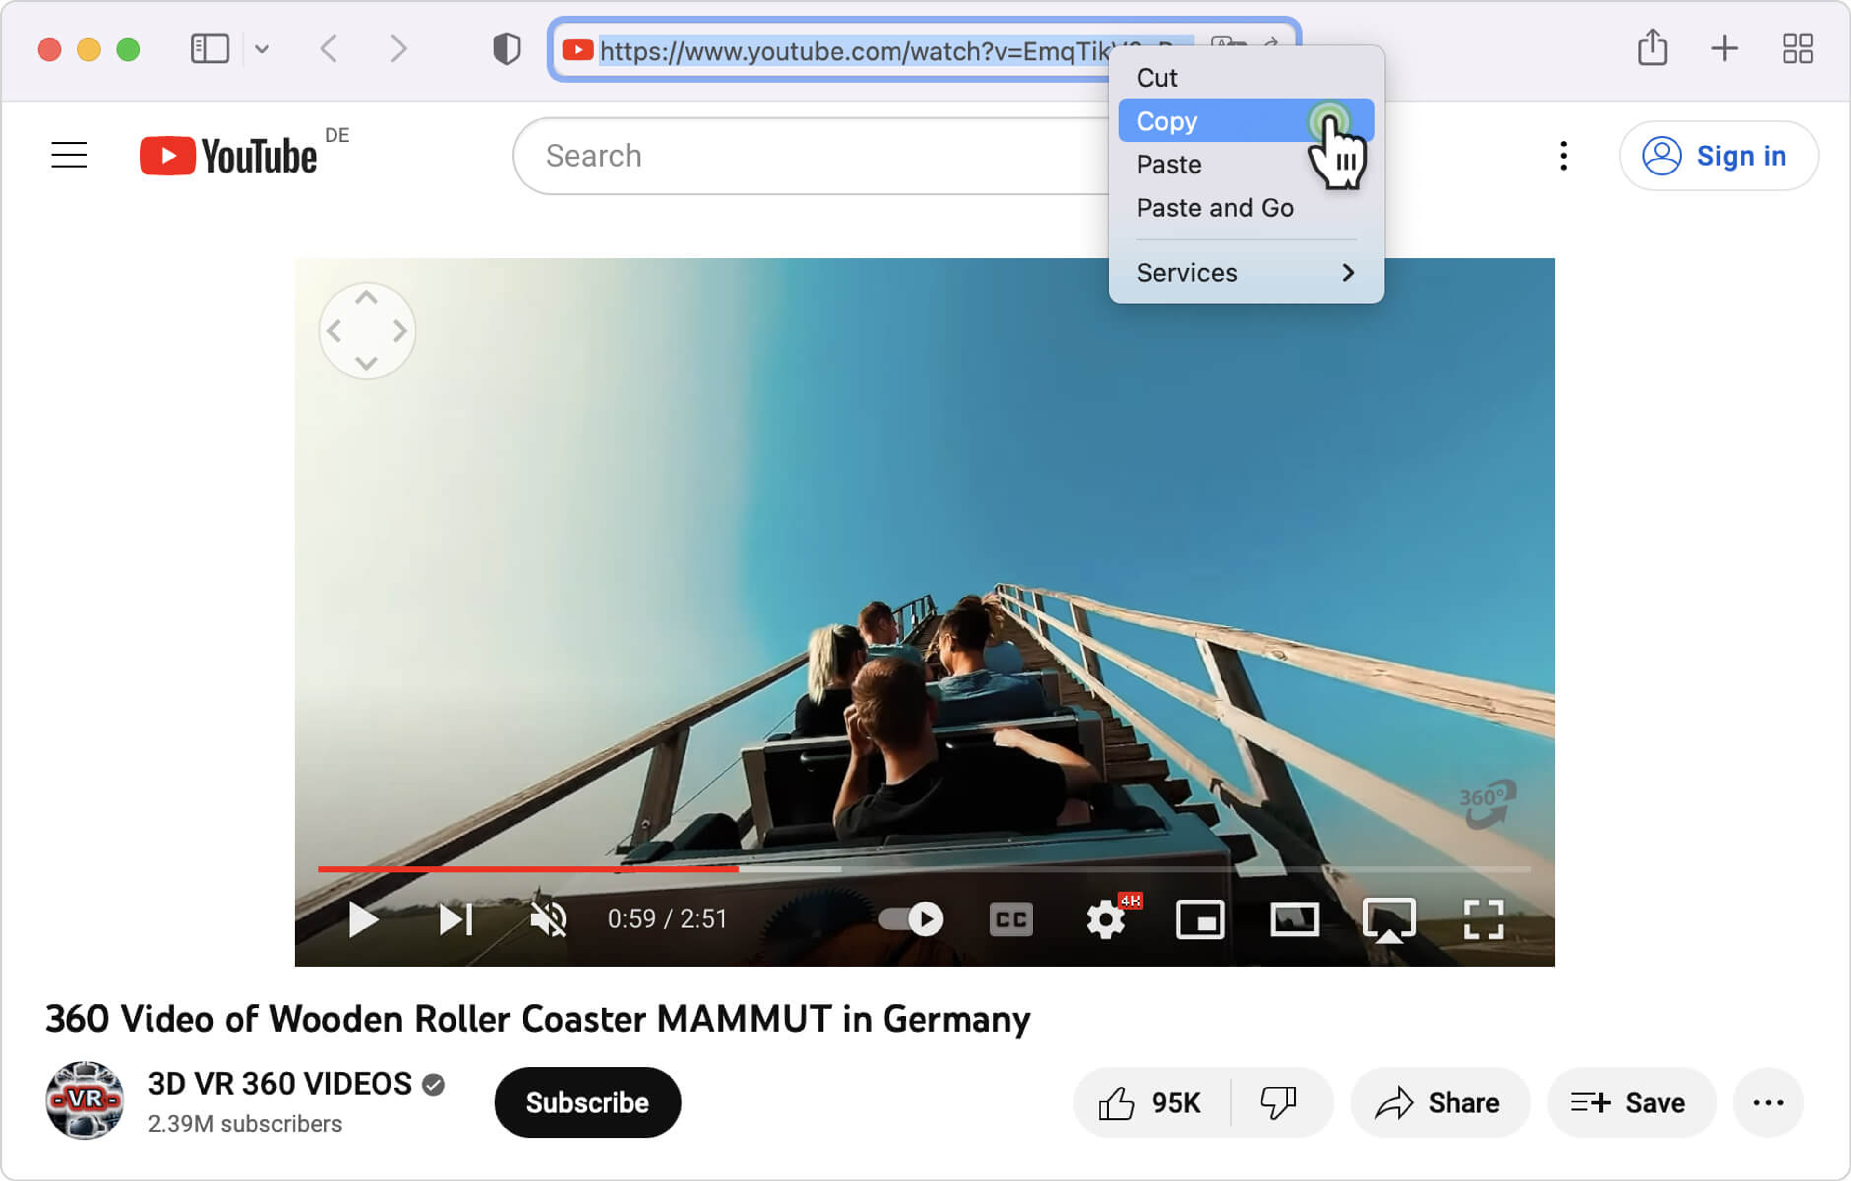Open the YouTube hamburger guide menu
1851x1181 pixels.
[68, 155]
